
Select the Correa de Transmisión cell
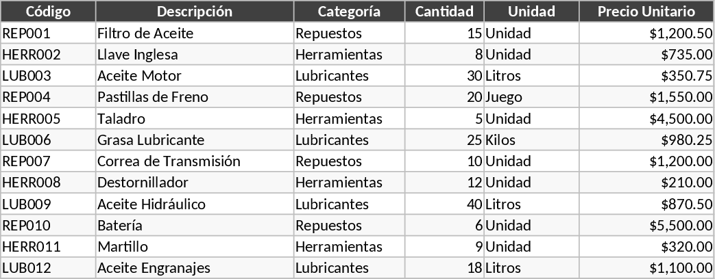click(x=195, y=161)
